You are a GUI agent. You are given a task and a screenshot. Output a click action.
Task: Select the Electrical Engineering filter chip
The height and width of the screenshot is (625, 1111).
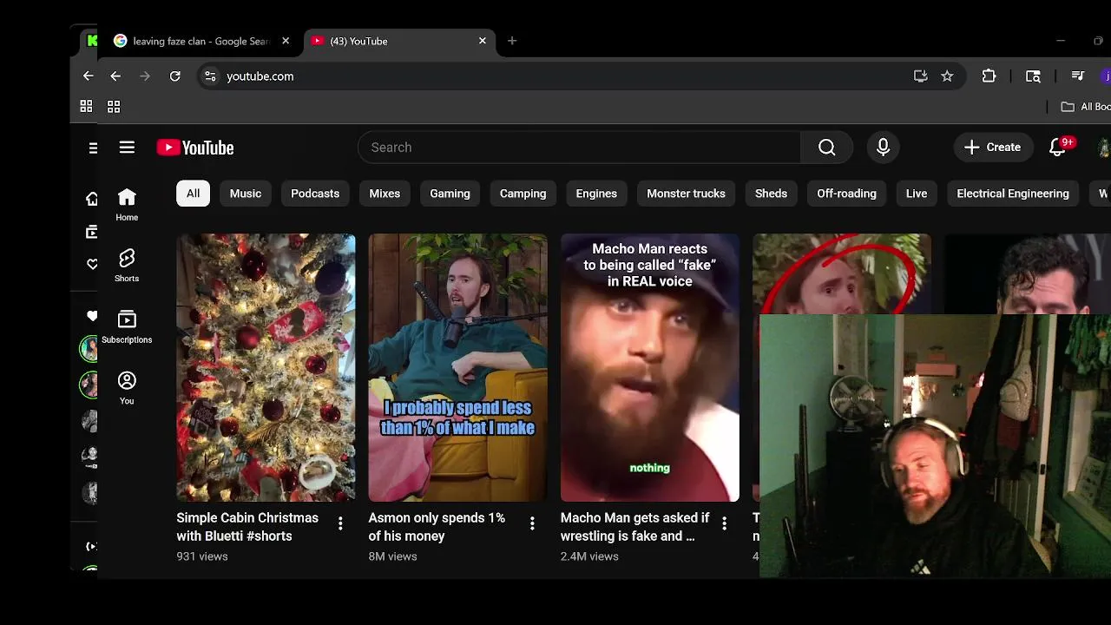tap(1013, 194)
